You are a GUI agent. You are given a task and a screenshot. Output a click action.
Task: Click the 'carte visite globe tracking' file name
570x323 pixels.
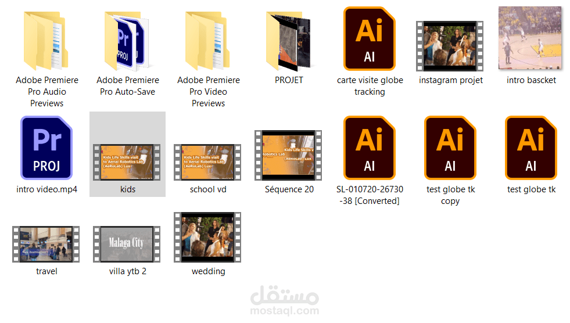[370, 86]
